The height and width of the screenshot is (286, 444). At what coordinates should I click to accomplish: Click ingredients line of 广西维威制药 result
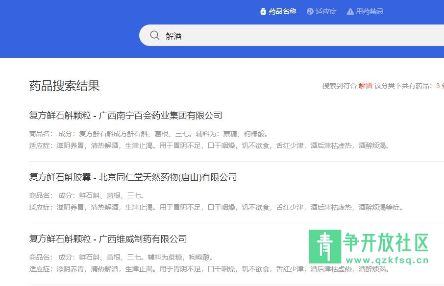coord(121,257)
